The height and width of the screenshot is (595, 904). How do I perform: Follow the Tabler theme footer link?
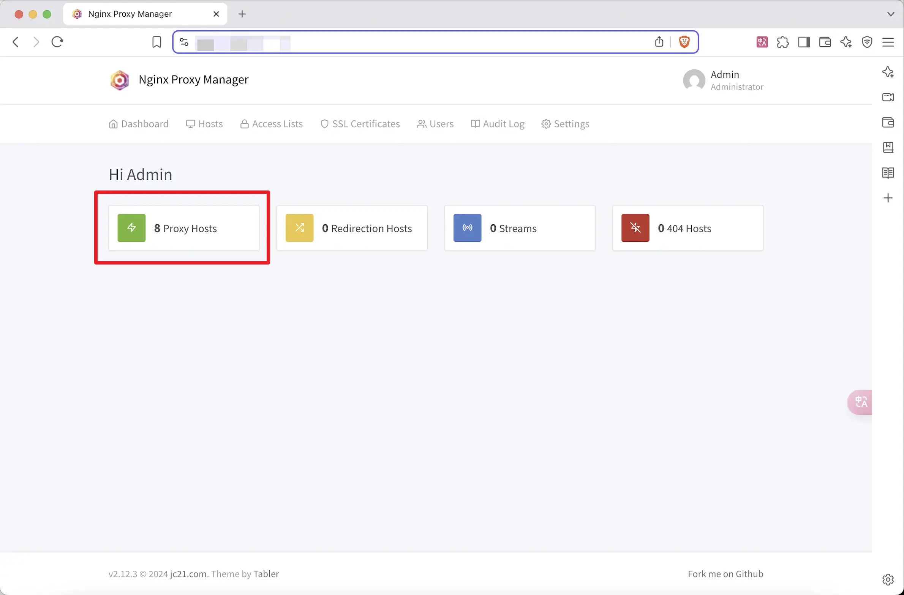(266, 574)
